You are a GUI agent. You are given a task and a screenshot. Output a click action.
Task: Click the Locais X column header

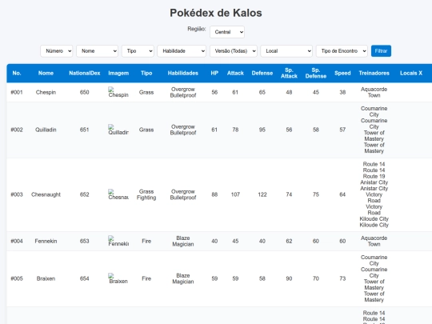coord(411,73)
